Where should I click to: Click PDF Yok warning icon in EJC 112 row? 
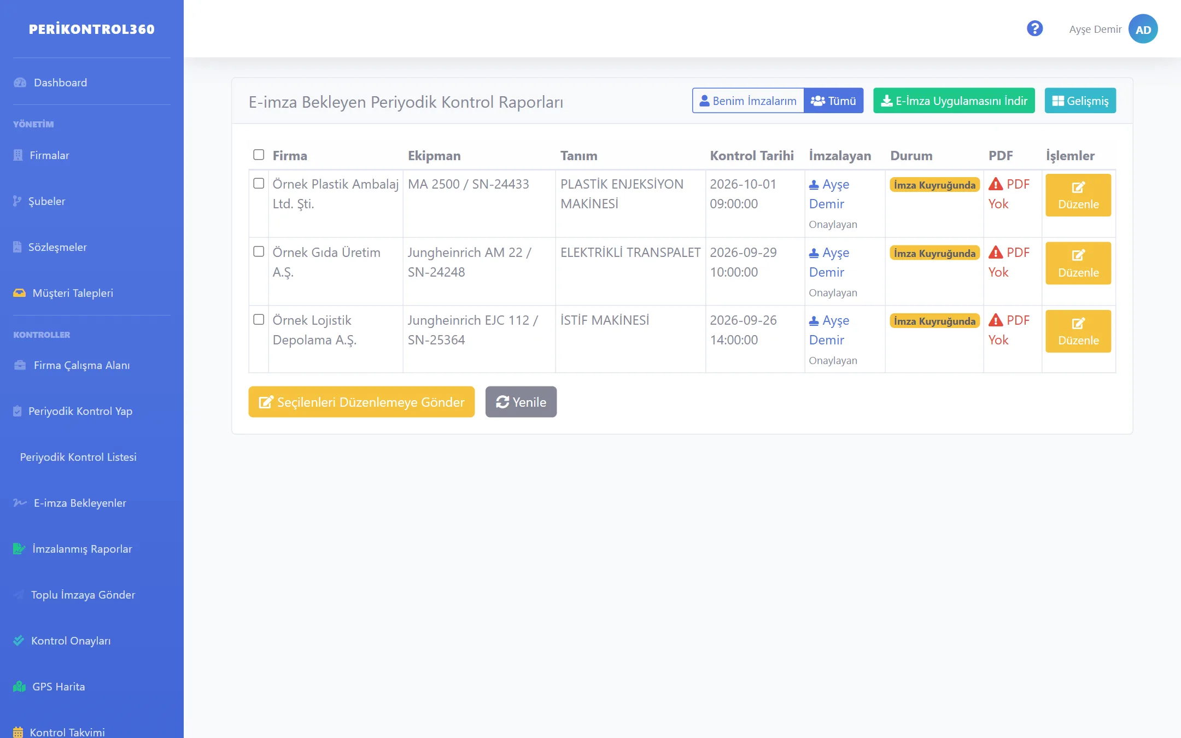click(996, 320)
